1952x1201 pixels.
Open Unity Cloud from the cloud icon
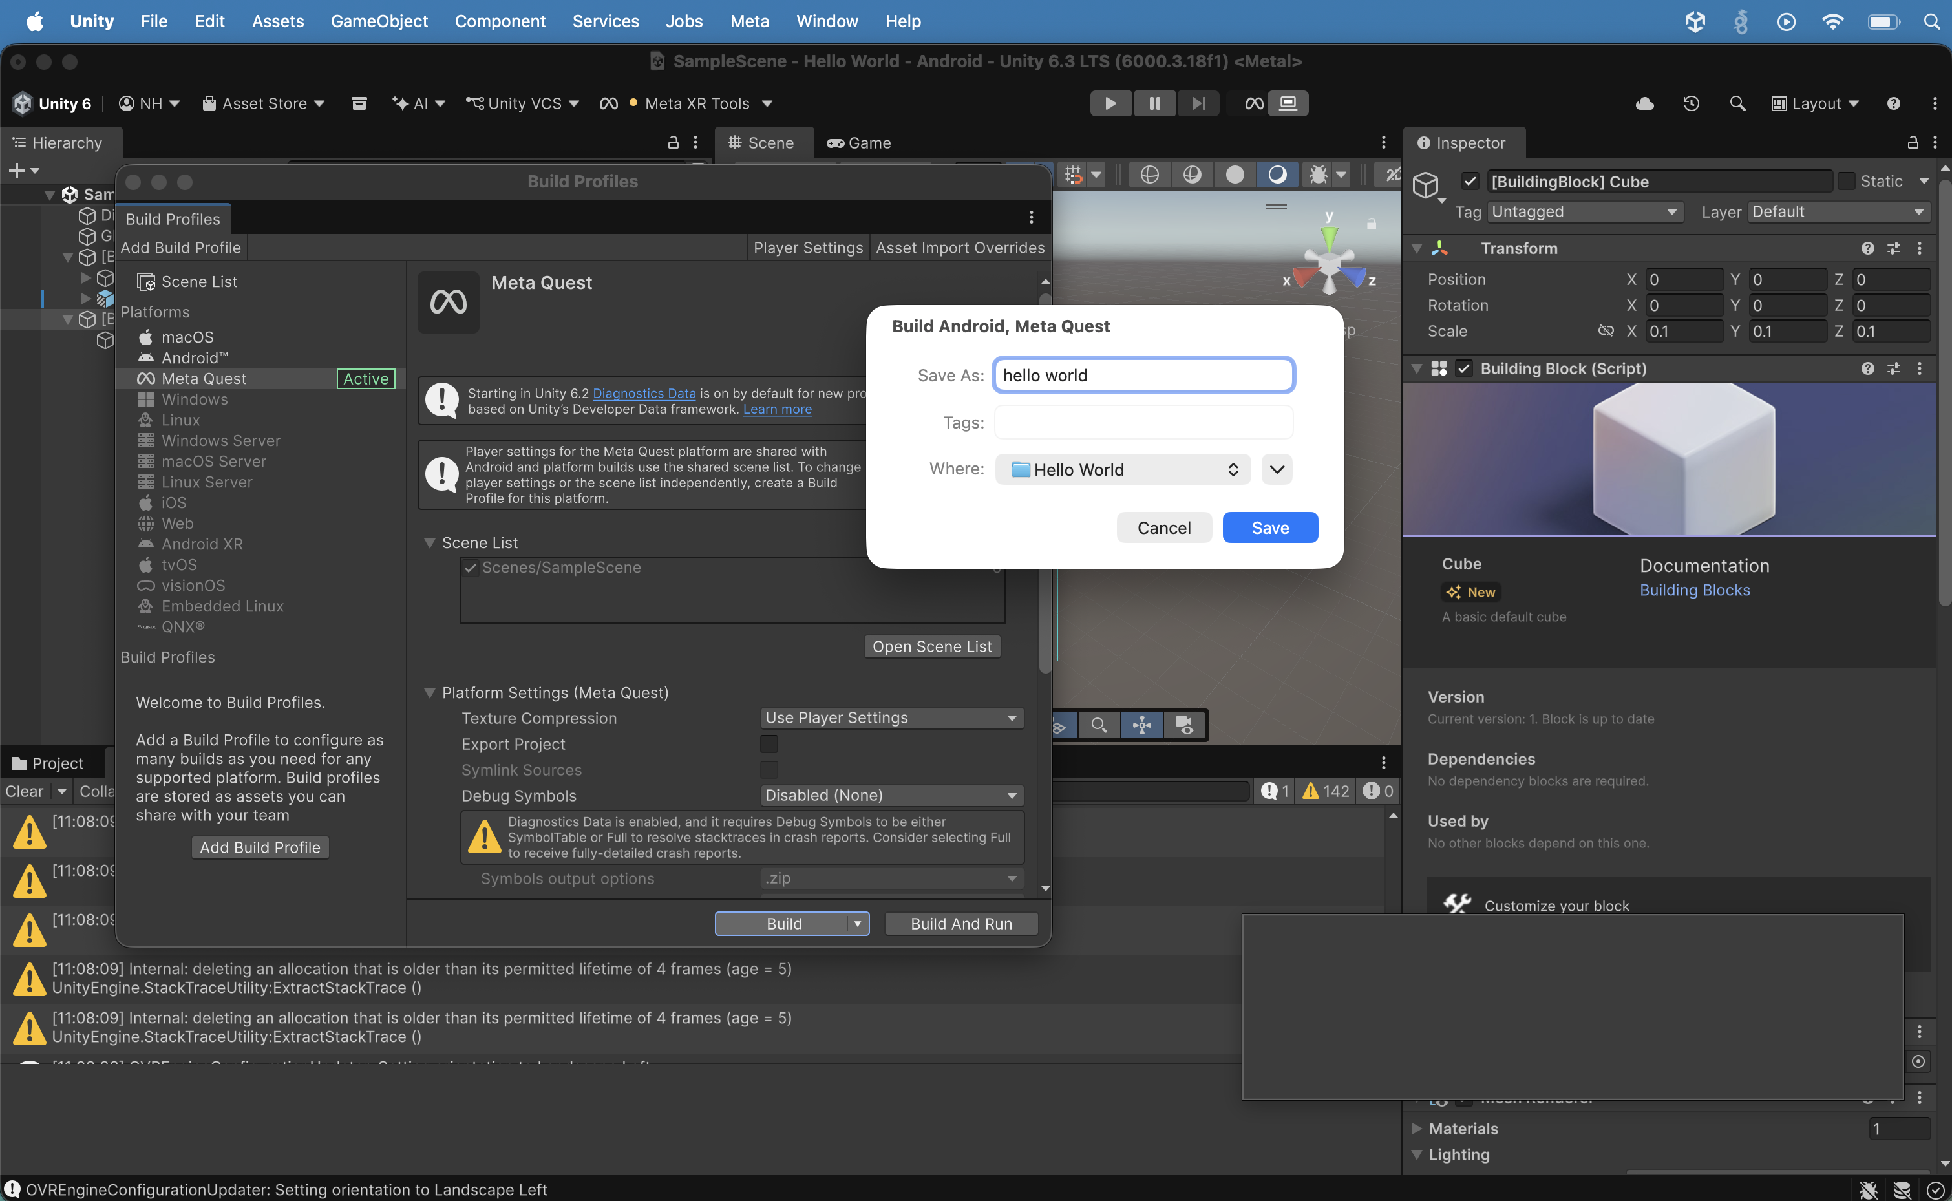pyautogui.click(x=1645, y=103)
